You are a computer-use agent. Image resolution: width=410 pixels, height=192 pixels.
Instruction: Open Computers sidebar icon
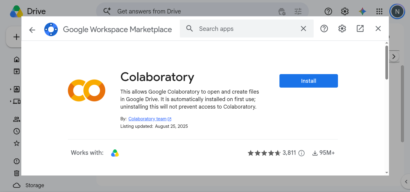pyautogui.click(x=17, y=101)
